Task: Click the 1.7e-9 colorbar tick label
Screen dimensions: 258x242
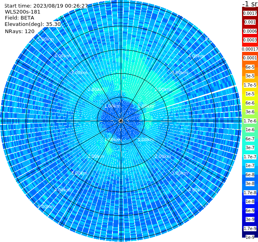Action: coord(250,228)
